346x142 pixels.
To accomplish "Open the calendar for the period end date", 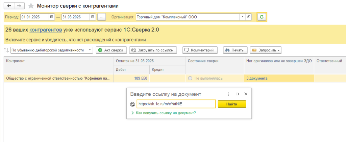I will (93, 17).
